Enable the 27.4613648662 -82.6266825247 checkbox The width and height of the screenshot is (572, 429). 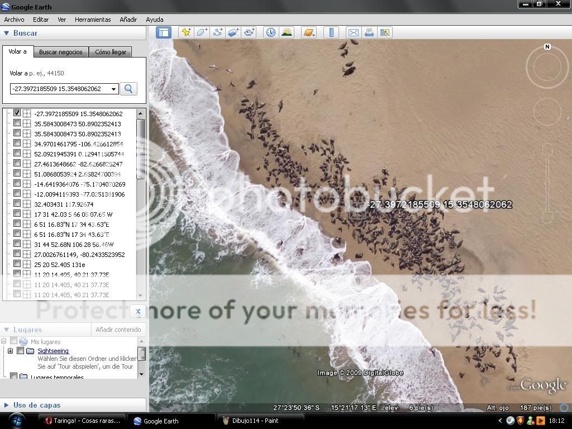click(17, 163)
